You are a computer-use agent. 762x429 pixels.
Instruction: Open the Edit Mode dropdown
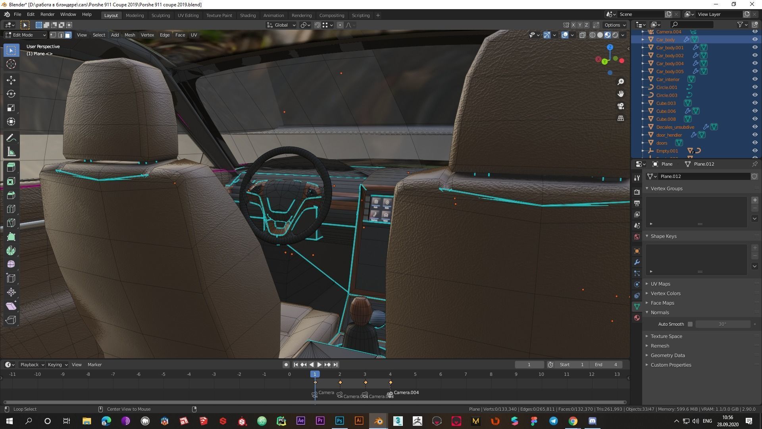coord(25,35)
